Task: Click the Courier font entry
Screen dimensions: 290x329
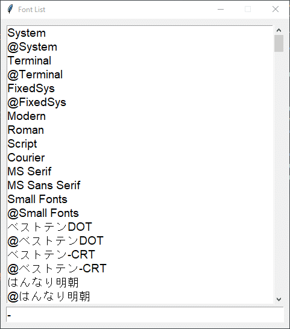Action: point(140,158)
